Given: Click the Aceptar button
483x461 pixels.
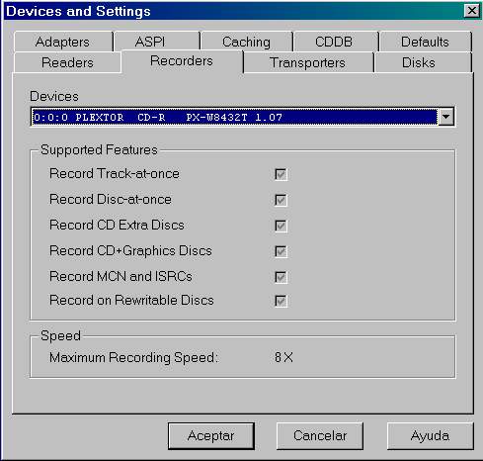Looking at the screenshot, I should tap(211, 436).
